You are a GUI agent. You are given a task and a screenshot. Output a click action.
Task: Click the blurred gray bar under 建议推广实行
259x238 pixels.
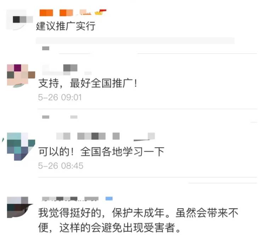click(135, 41)
